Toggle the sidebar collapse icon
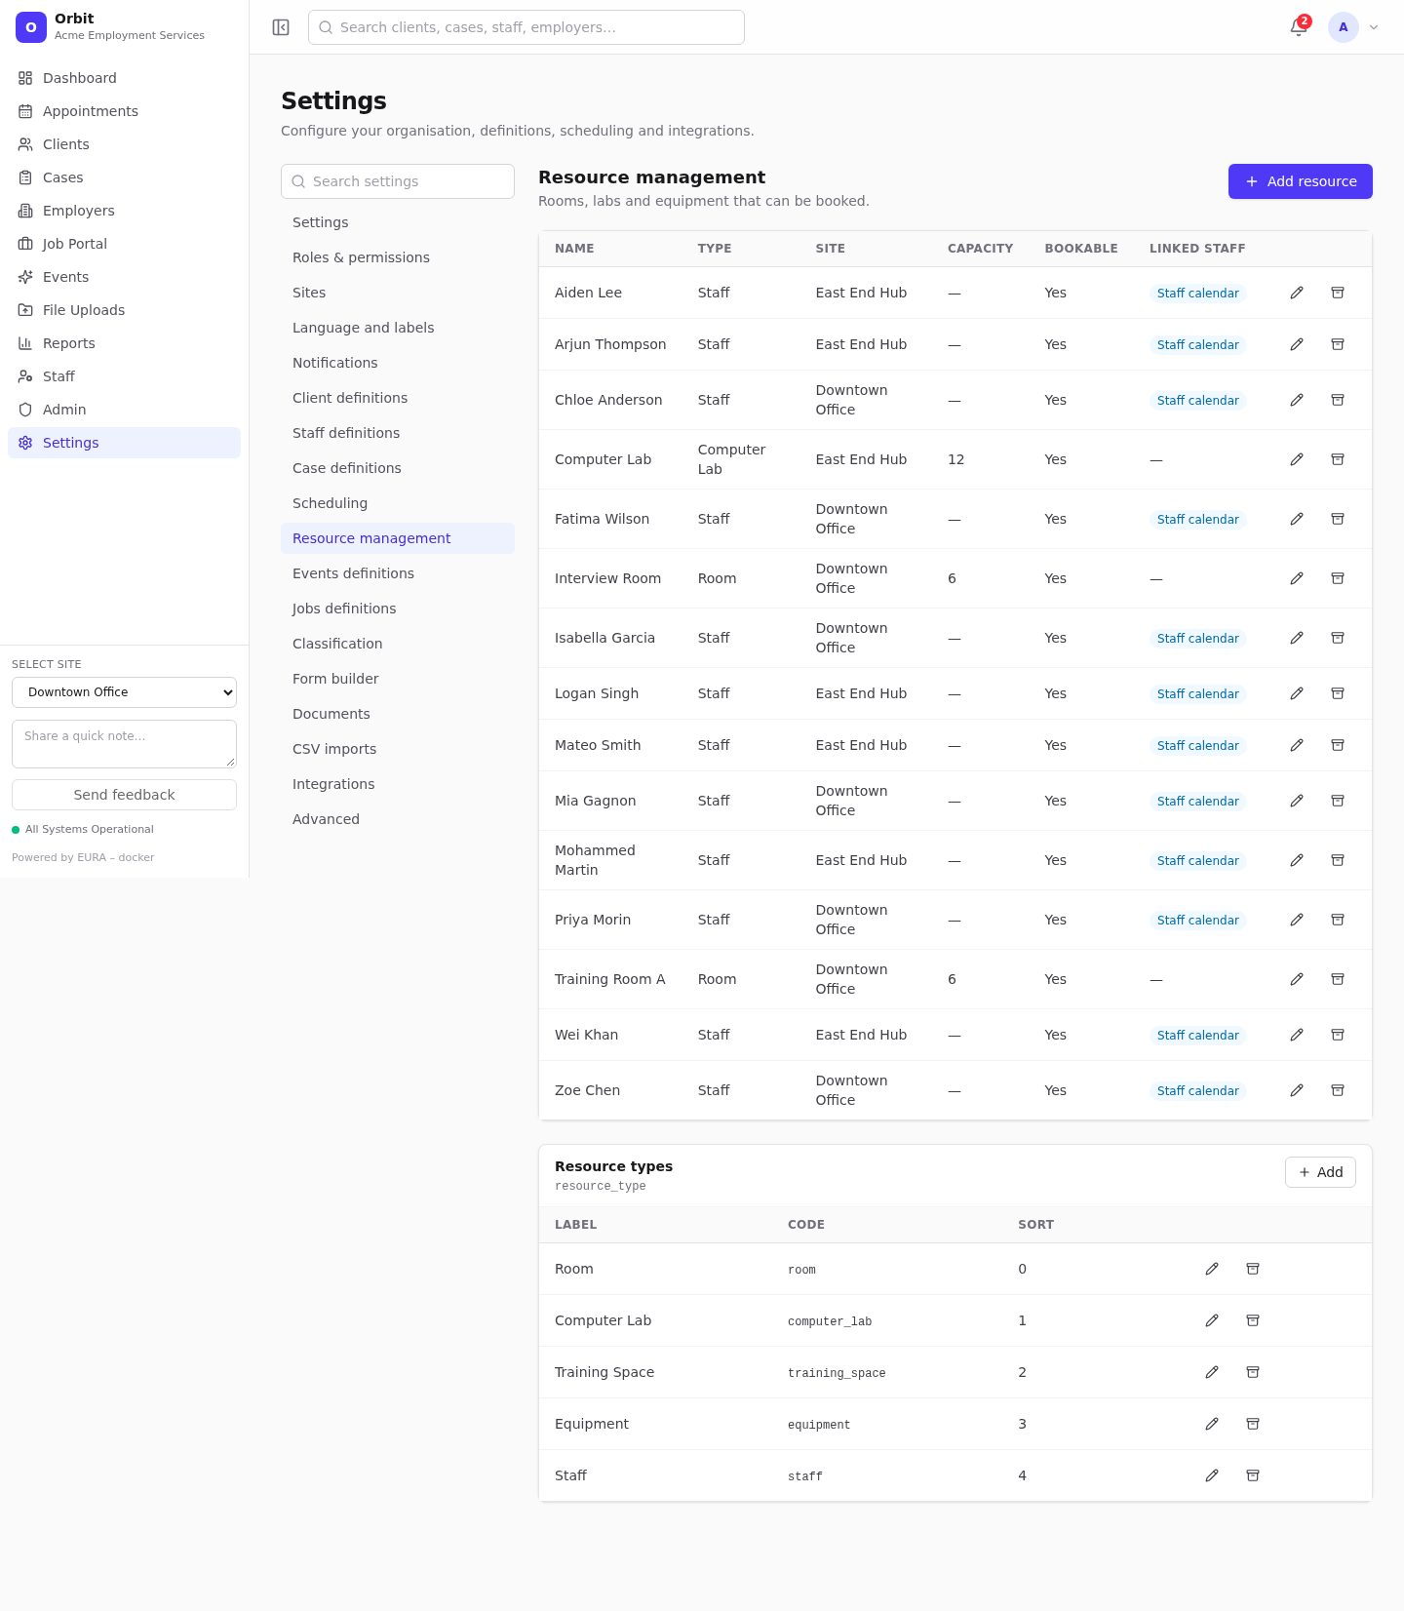Image resolution: width=1404 pixels, height=1611 pixels. click(281, 27)
